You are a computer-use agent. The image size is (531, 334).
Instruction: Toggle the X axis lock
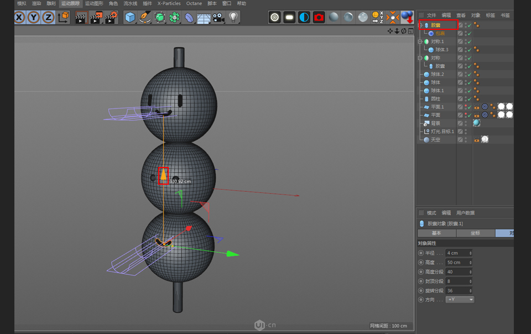(x=19, y=18)
